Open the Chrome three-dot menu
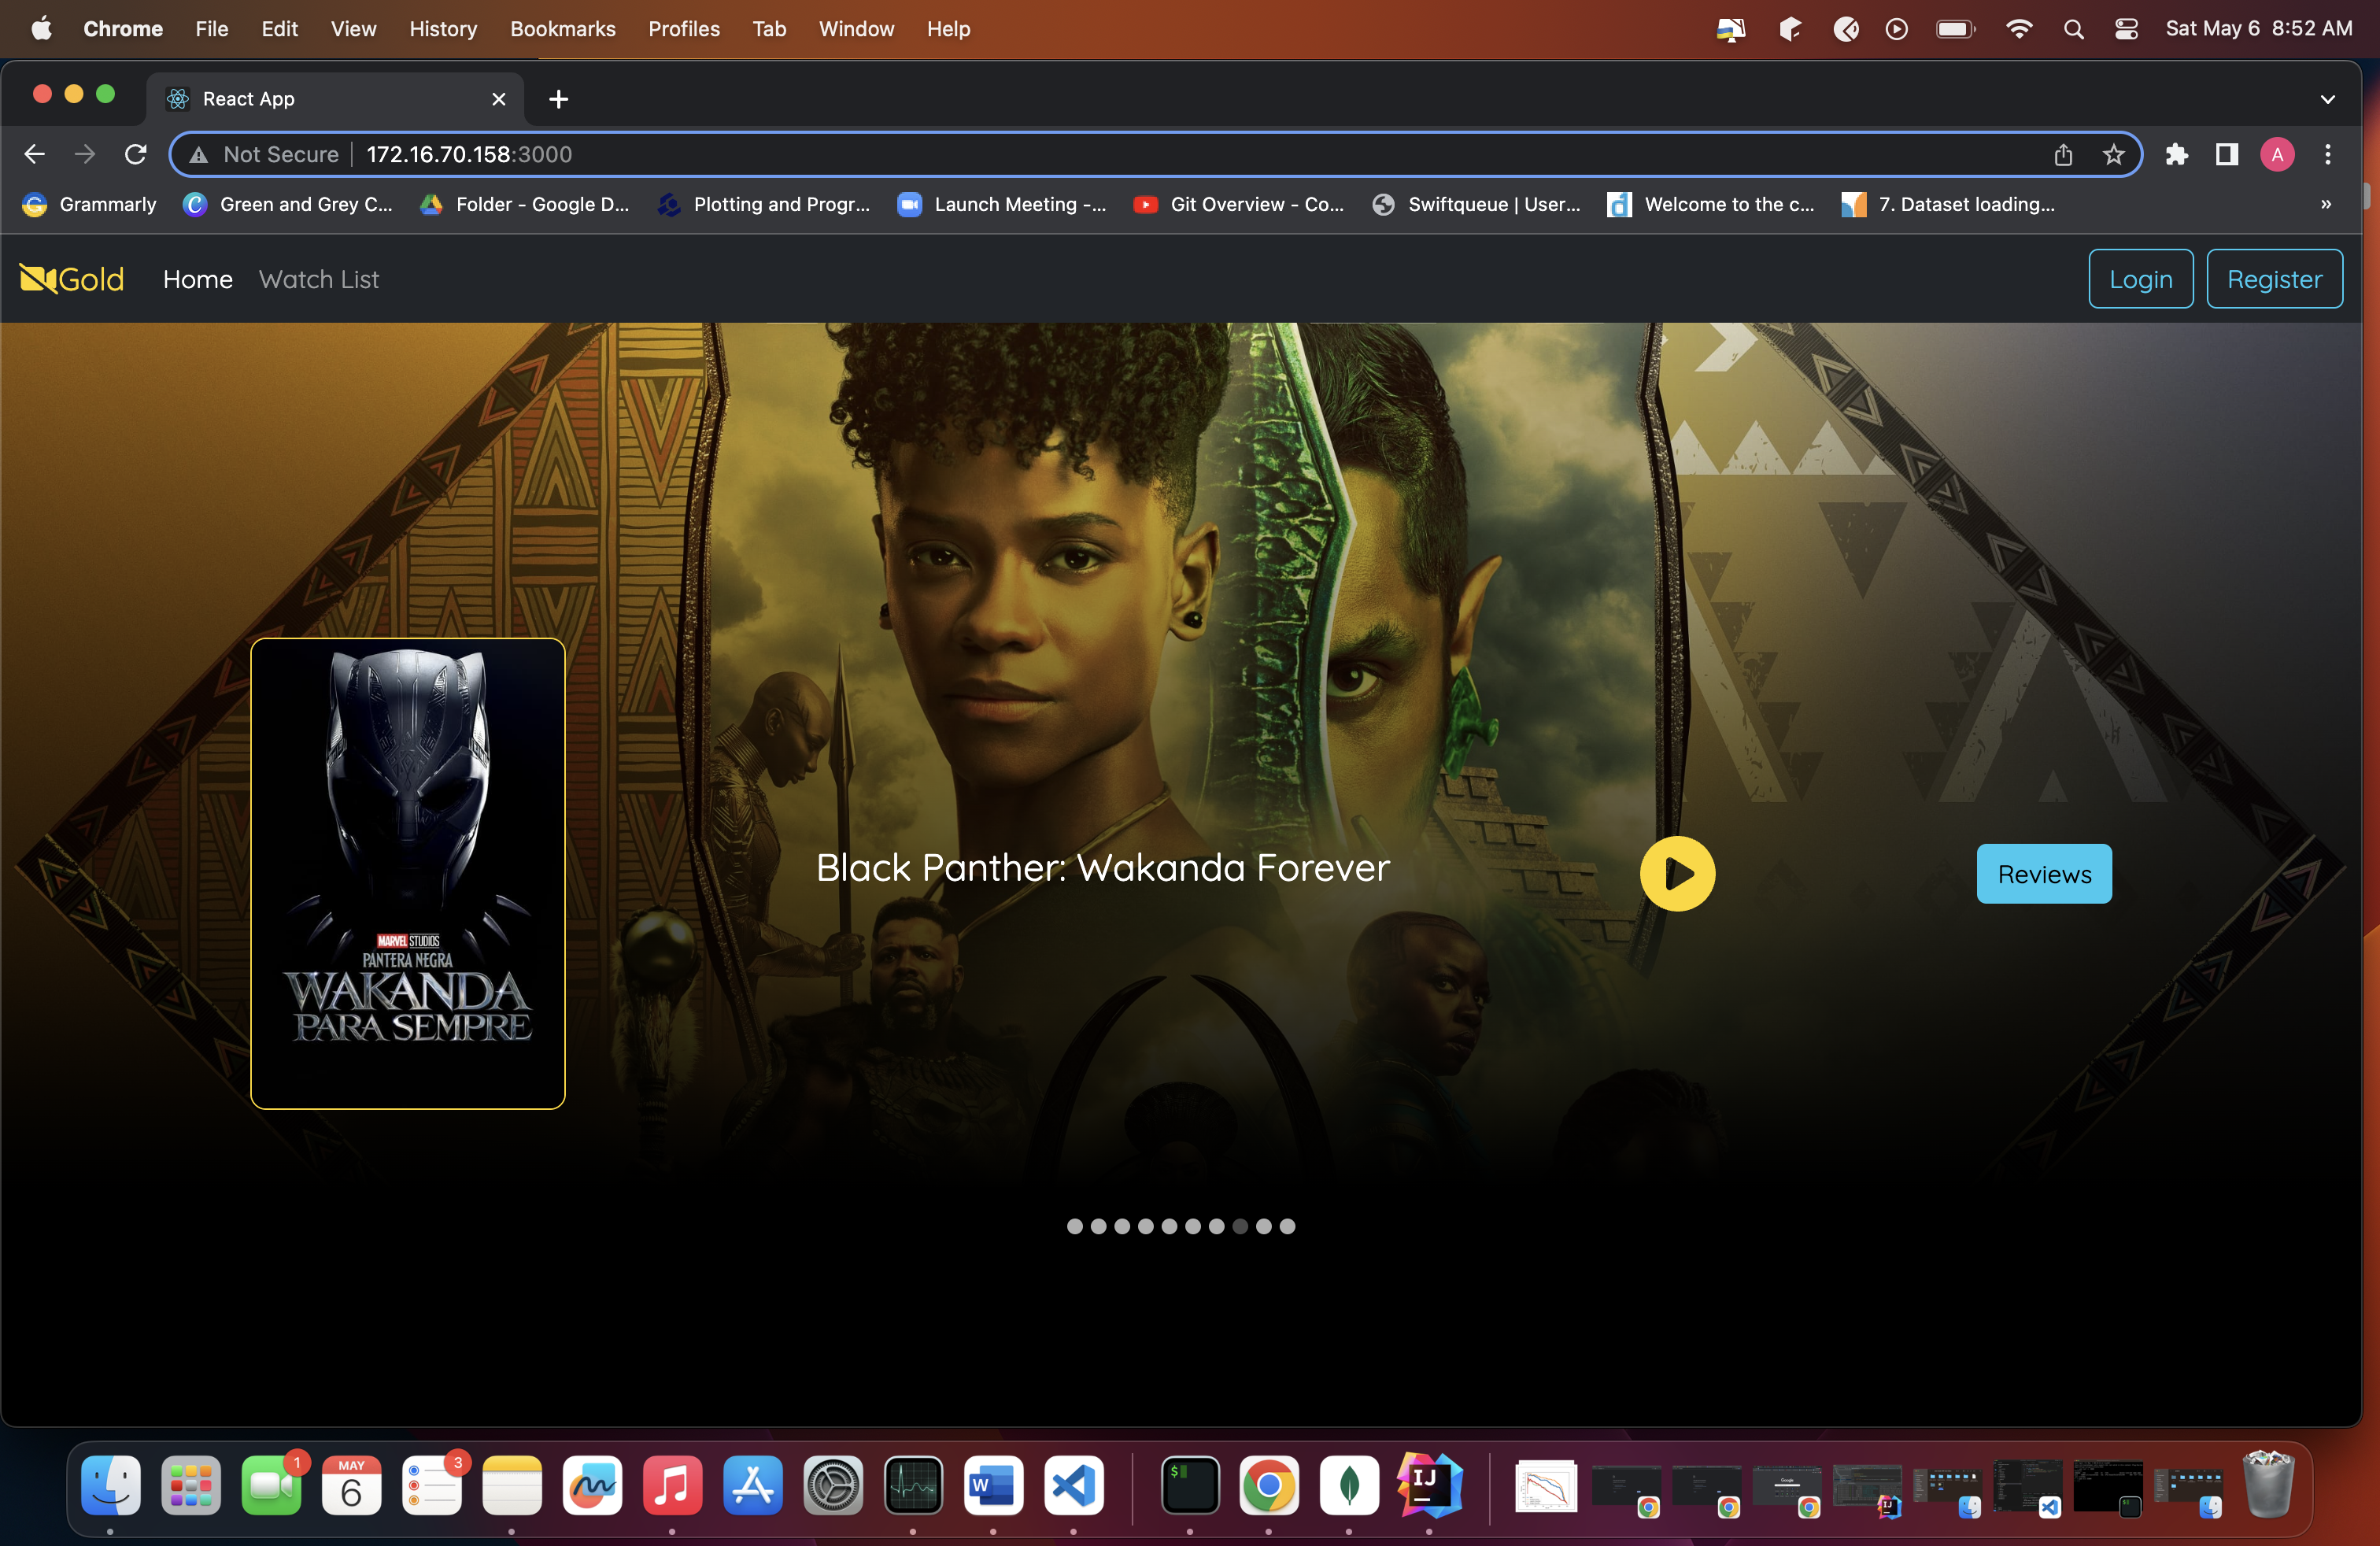This screenshot has height=1546, width=2380. click(x=2328, y=154)
